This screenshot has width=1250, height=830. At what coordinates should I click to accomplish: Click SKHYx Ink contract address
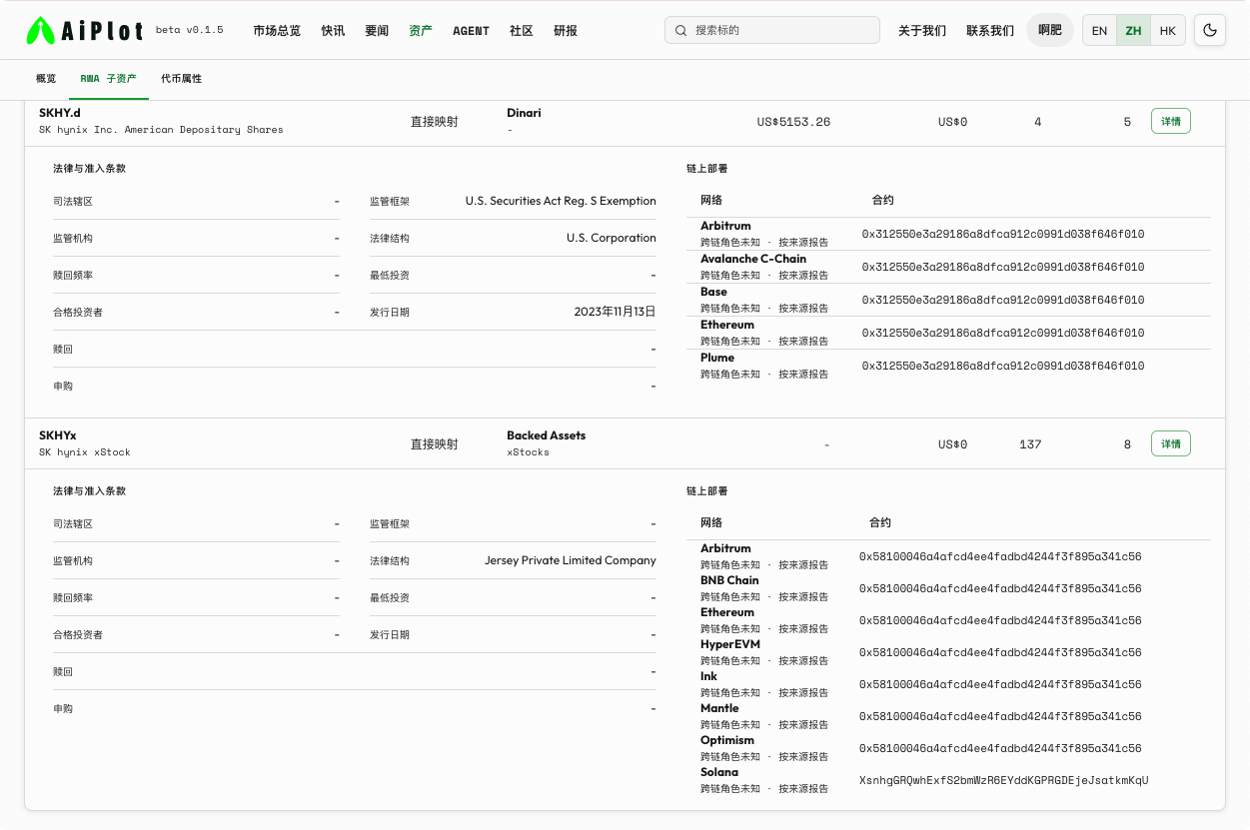pyautogui.click(x=1000, y=684)
